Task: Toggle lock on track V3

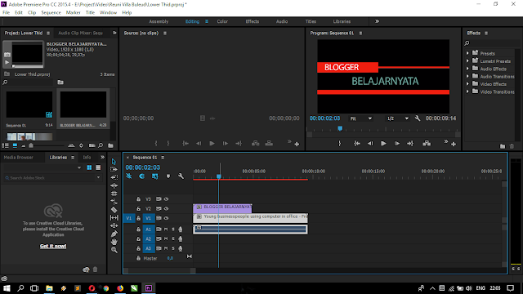Action: [138, 199]
